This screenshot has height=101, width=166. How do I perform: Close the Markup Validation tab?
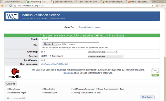50,2
